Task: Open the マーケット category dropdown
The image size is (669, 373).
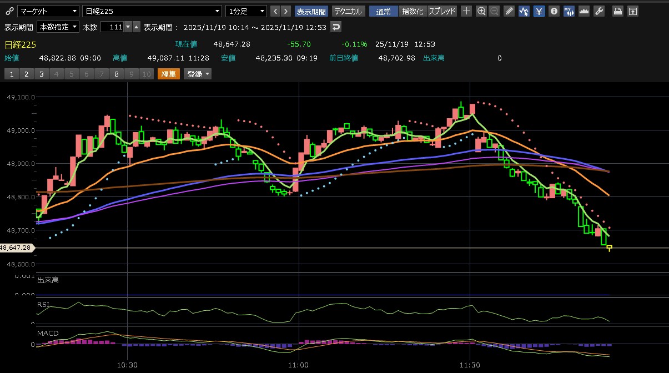Action: click(x=48, y=11)
